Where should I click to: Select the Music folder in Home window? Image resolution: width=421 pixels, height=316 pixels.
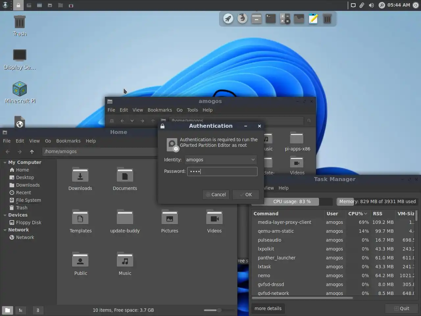125,264
